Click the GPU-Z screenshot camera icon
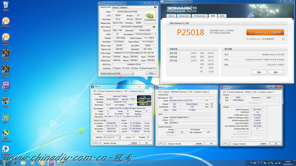This screenshot has width=296, height=166. coord(155,7)
